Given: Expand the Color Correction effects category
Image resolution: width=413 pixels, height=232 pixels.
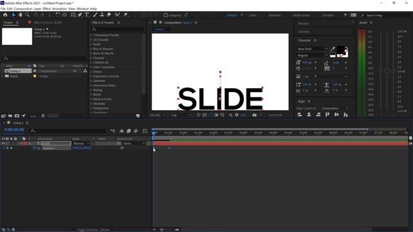Looking at the screenshot, I should point(91,67).
